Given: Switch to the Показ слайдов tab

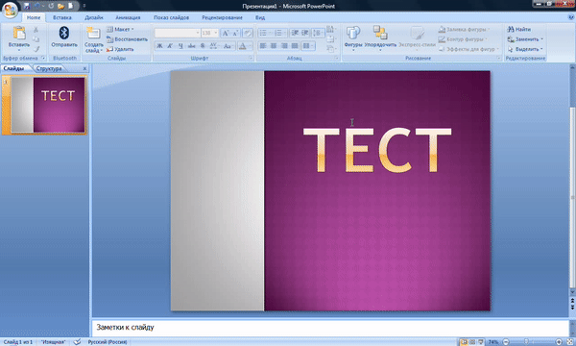Looking at the screenshot, I should (171, 17).
